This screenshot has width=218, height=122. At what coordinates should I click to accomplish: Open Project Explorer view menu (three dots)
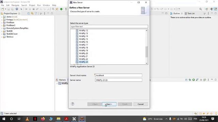pyautogui.click(x=45, y=14)
